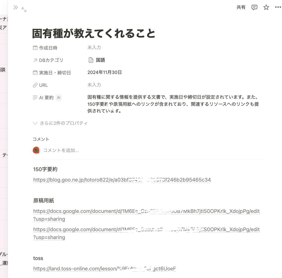Click the empty 未入力 value for 作成日時
Viewport: 282px width, 278px height.
click(94, 48)
